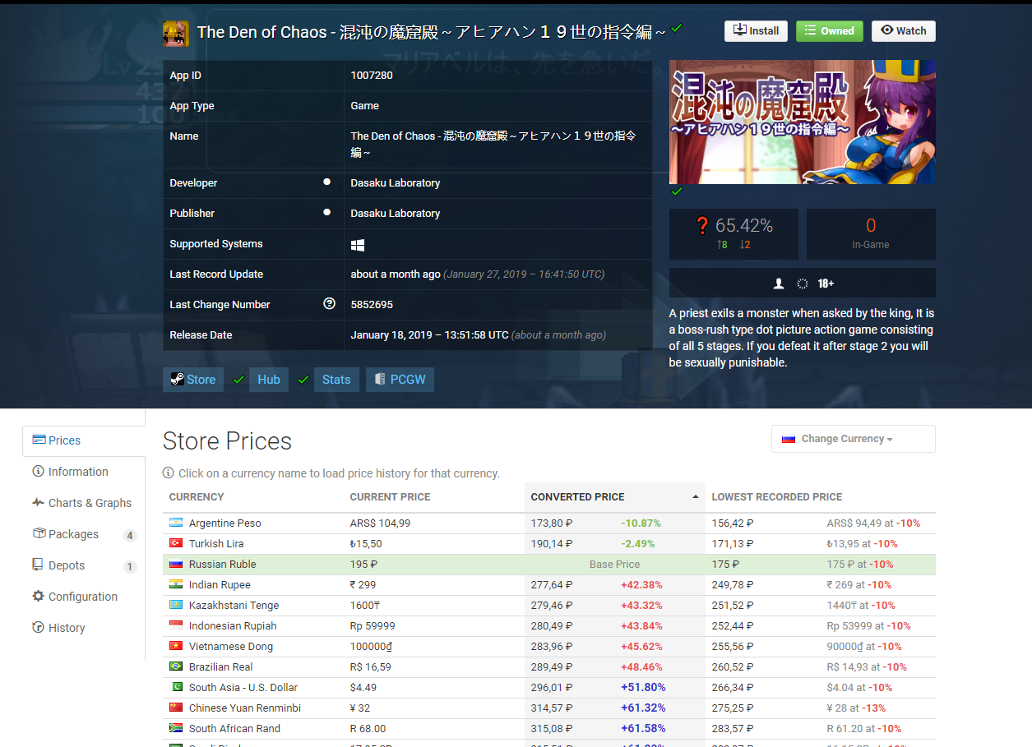Click the change number 5852695

372,305
